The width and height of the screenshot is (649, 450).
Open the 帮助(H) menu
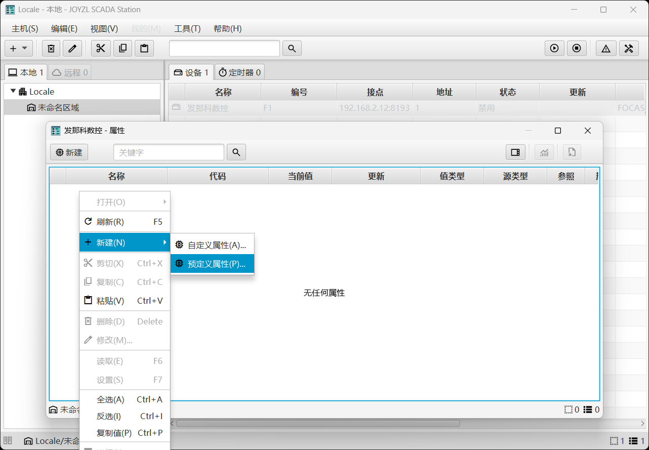pyautogui.click(x=228, y=29)
